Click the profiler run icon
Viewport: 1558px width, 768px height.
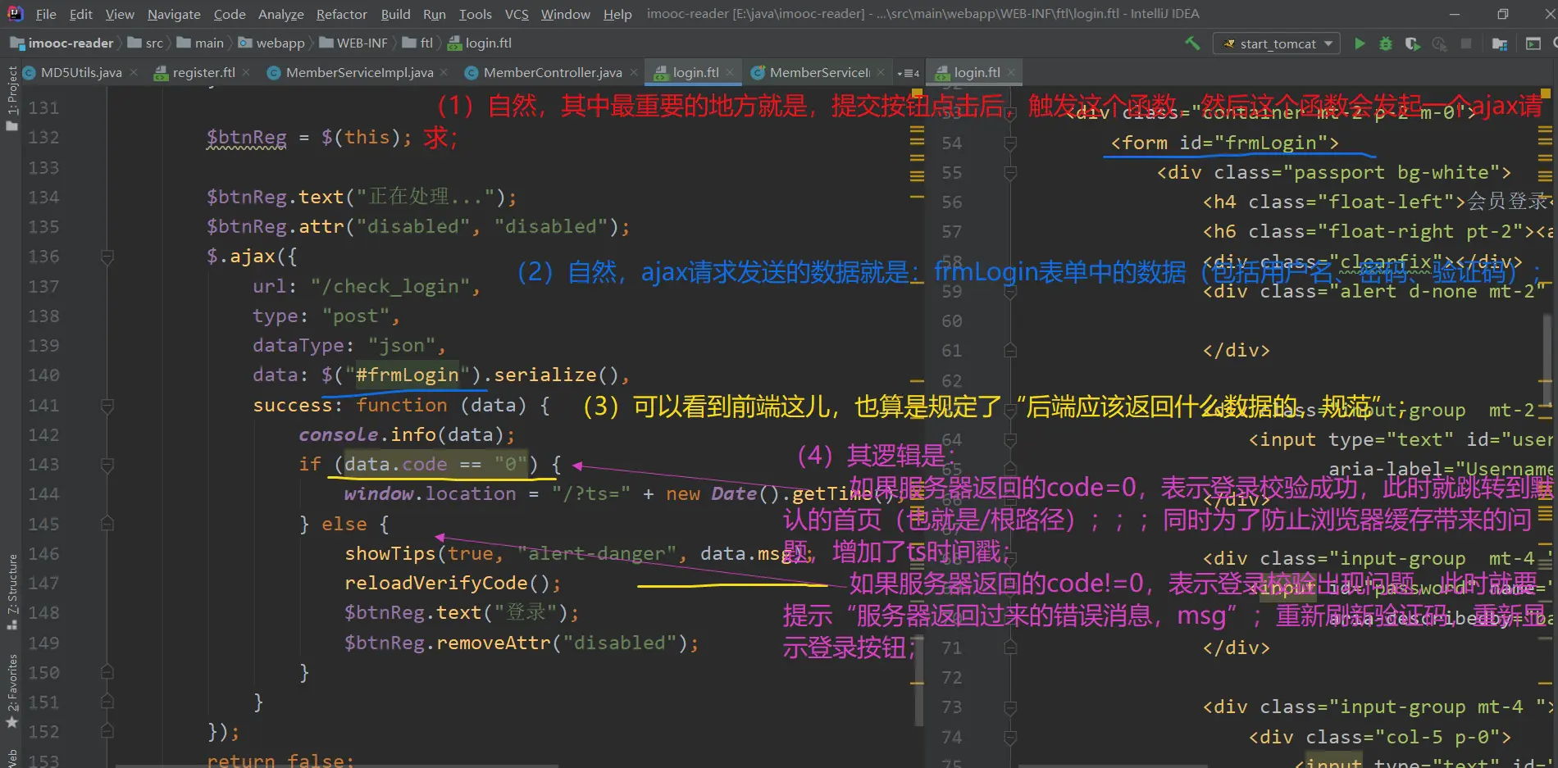tap(1439, 43)
